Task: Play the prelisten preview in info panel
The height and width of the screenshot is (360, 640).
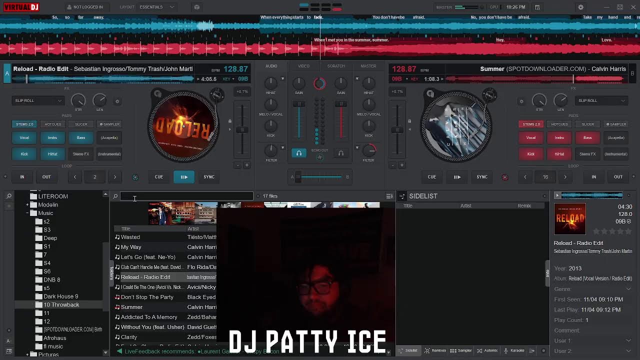Action: tap(557, 195)
